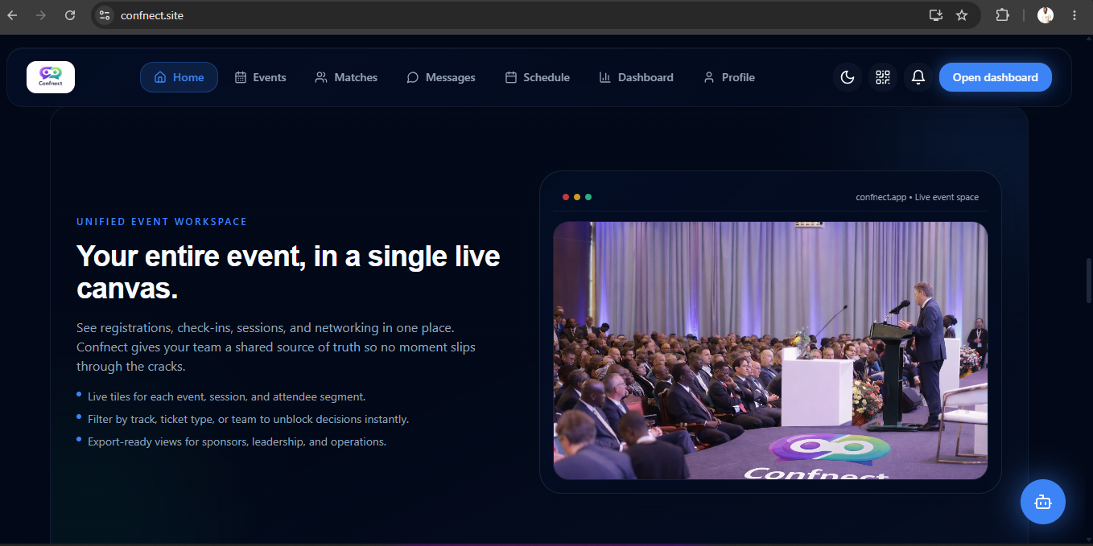The image size is (1093, 546).
Task: Click the UNIFIED EVENT WORKSPACE label
Action: [162, 222]
